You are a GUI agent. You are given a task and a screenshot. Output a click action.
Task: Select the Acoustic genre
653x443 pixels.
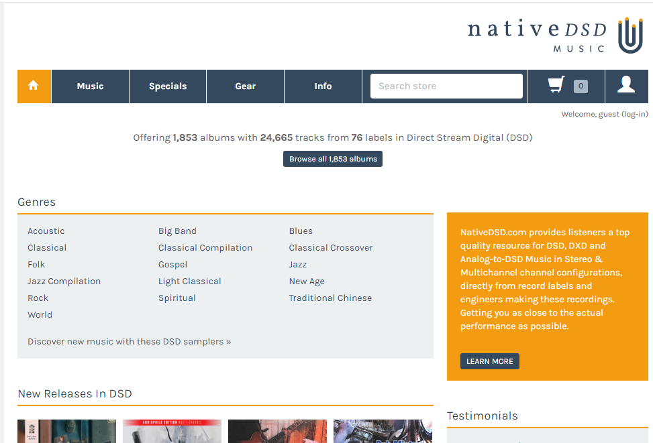[46, 231]
